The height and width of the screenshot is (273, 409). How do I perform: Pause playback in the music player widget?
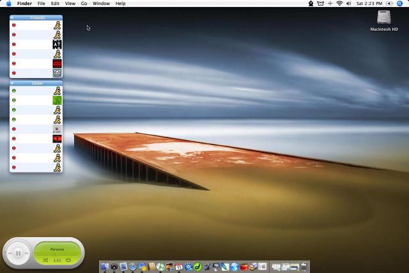(18, 253)
